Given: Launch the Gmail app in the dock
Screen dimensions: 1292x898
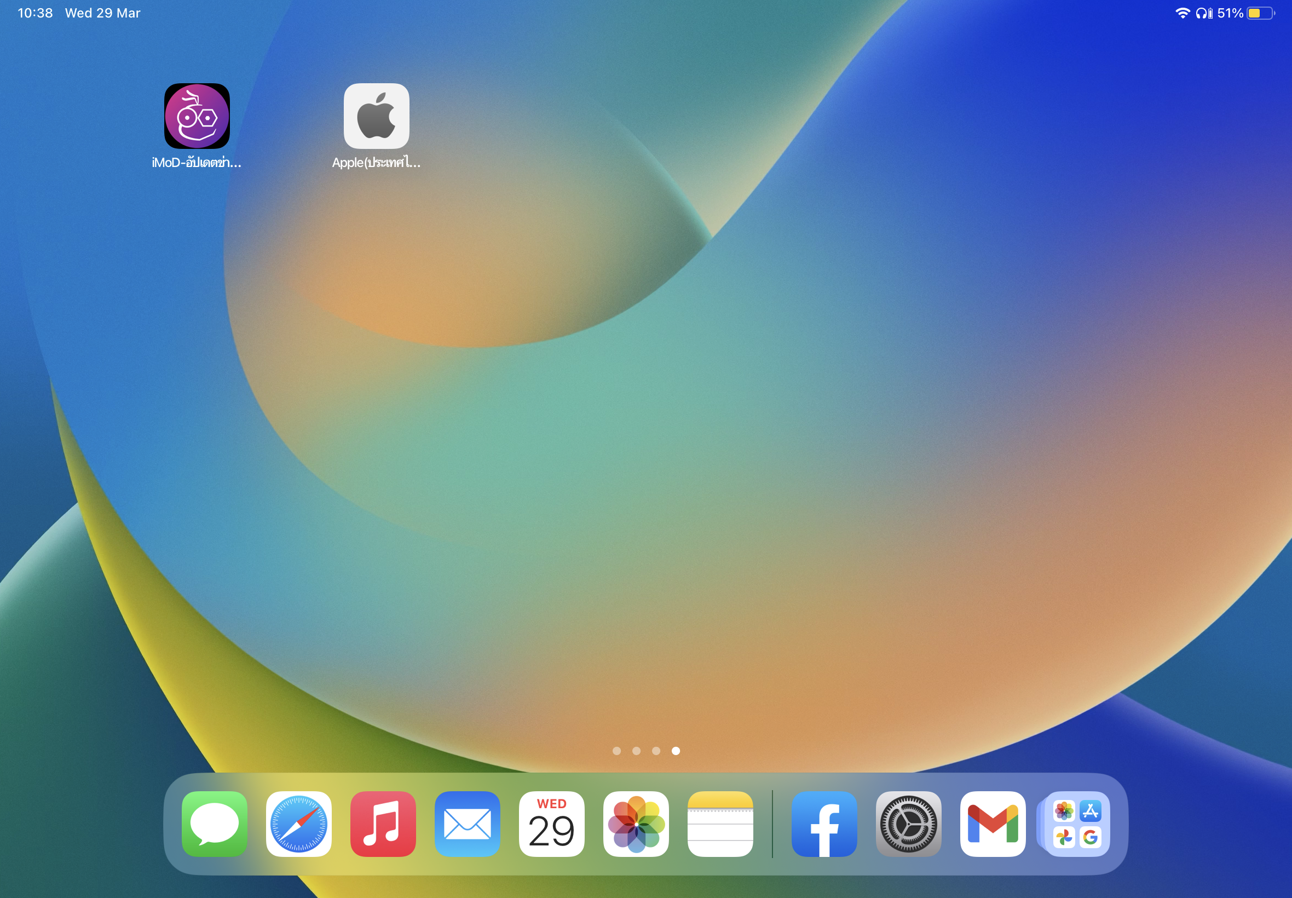Looking at the screenshot, I should [993, 824].
